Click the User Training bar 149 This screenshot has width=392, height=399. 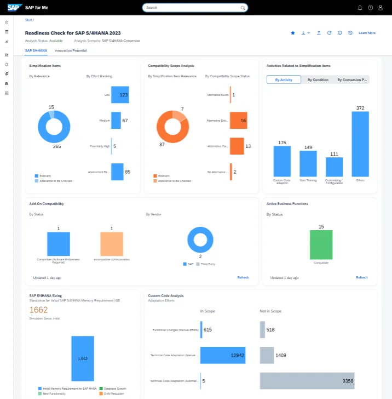pos(308,164)
